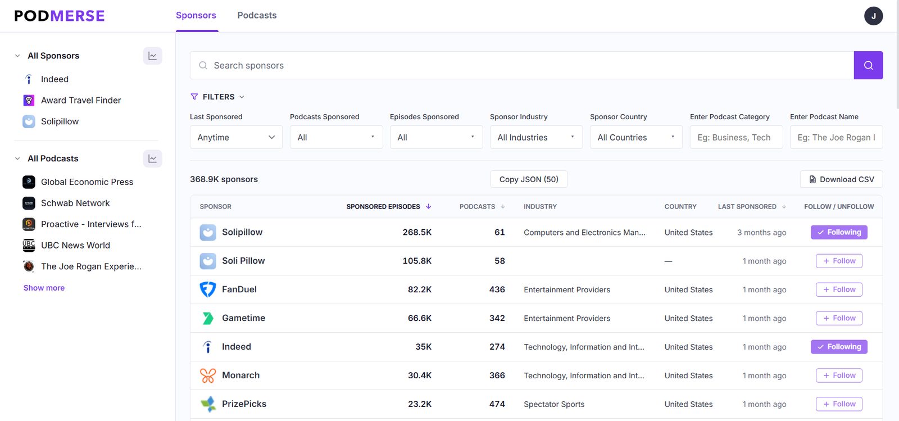899x421 pixels.
Task: Click Award Travel Finder sidebar icon
Action: [x=29, y=100]
